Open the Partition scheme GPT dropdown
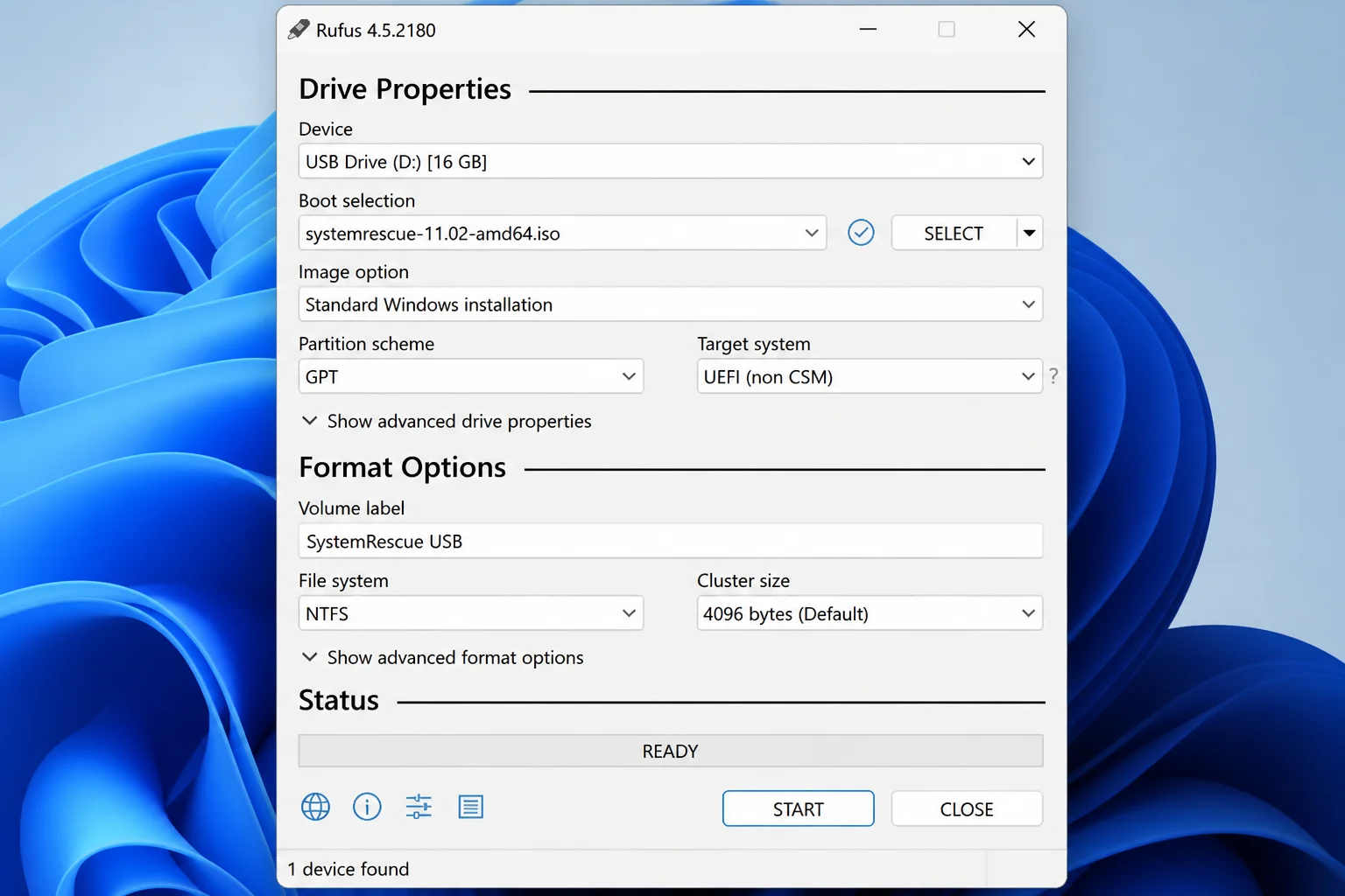This screenshot has height=896, width=1345. click(x=471, y=376)
